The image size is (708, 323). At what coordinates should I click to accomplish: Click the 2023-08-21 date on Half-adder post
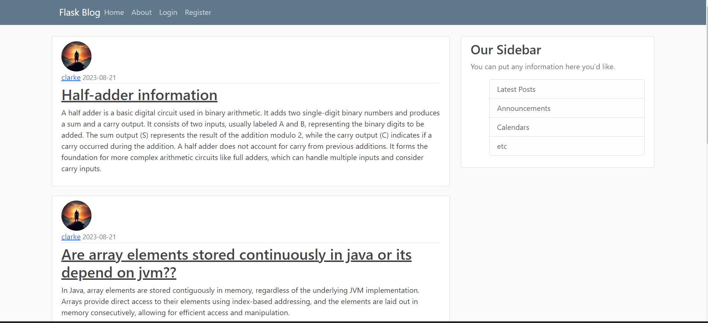point(99,78)
